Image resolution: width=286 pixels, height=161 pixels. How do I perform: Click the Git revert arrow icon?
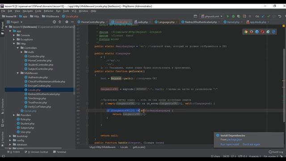coord(280,16)
